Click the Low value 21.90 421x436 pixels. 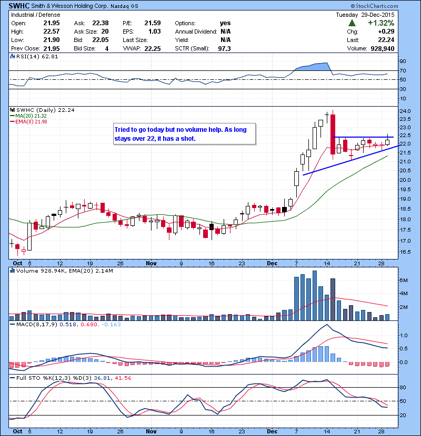[52, 40]
